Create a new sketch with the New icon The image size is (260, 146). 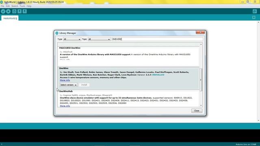point(14,11)
